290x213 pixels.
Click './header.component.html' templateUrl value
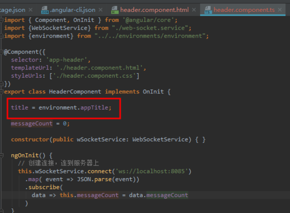[100, 68]
